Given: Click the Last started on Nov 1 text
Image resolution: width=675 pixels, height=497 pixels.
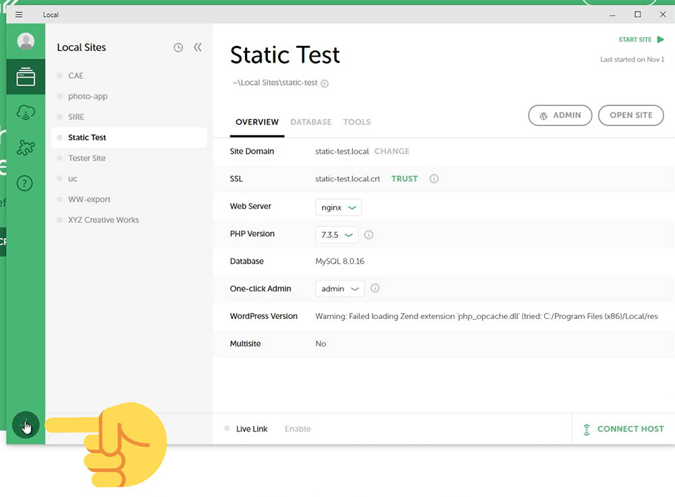Looking at the screenshot, I should click(632, 59).
